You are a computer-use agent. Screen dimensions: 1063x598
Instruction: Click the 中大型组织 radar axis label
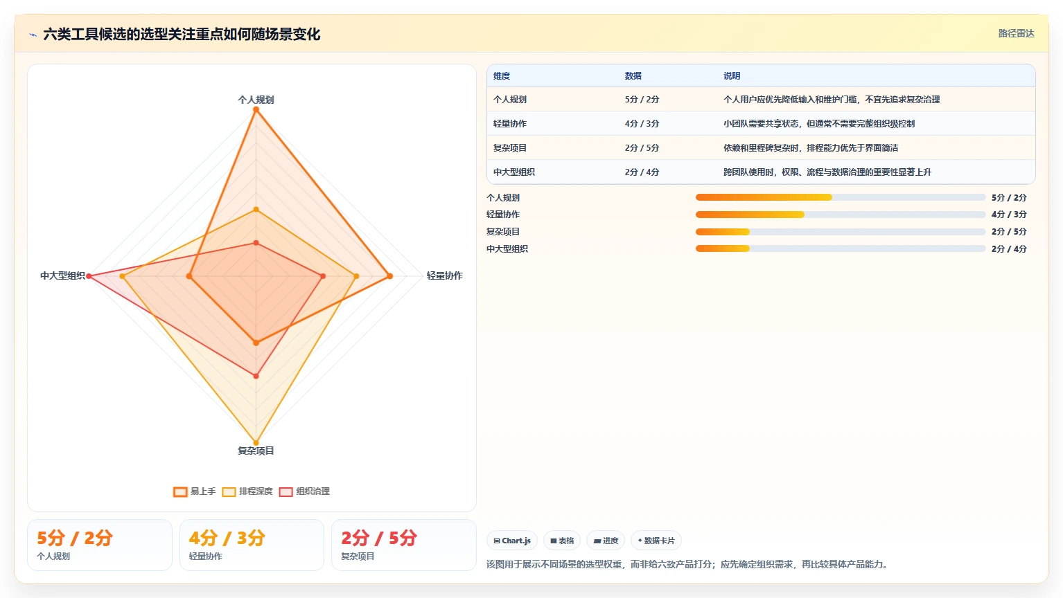pos(62,275)
